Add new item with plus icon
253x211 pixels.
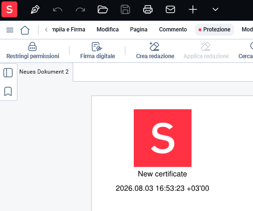pos(193,9)
